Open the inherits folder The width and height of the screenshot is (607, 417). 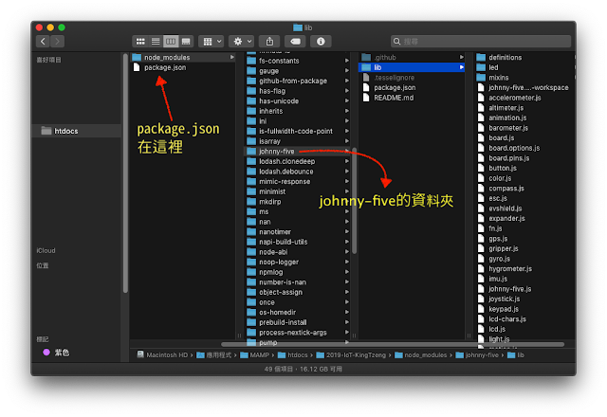click(298, 111)
